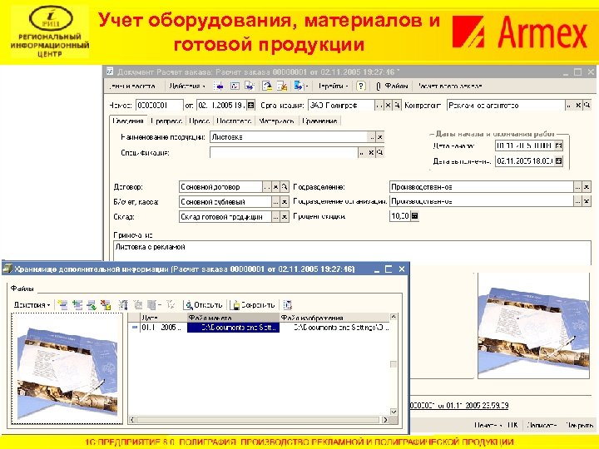The height and width of the screenshot is (449, 599).
Task: Clear the Подразделение field with its X
Action: click(x=587, y=187)
